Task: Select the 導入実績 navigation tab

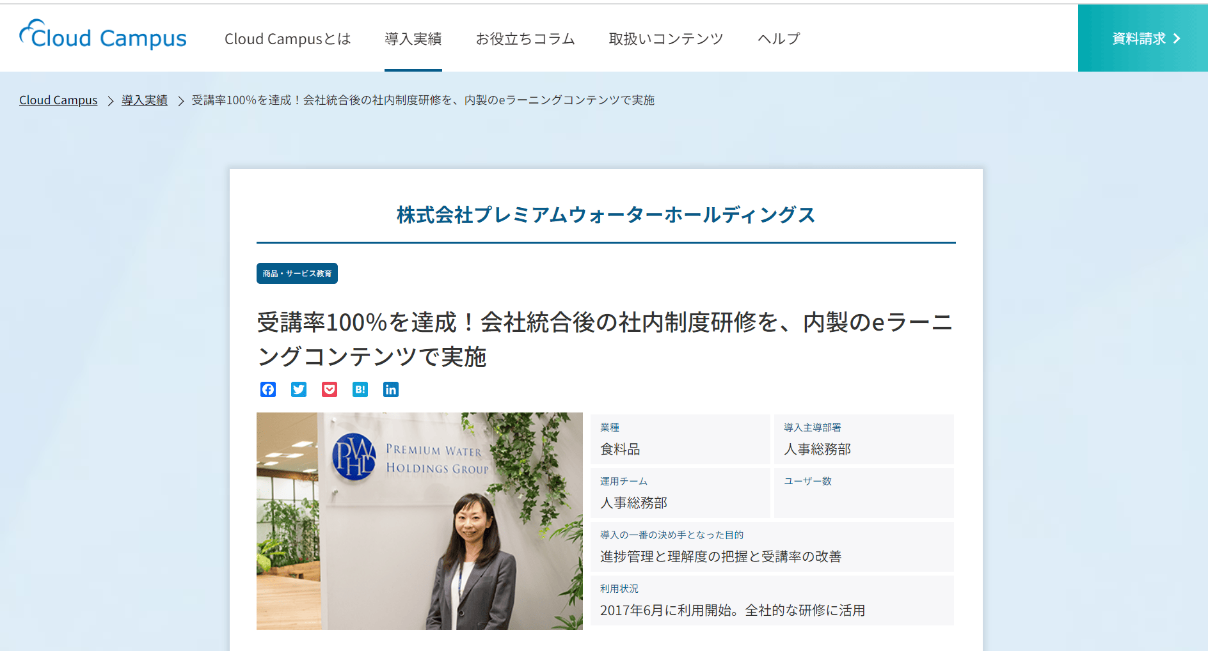Action: (x=413, y=39)
